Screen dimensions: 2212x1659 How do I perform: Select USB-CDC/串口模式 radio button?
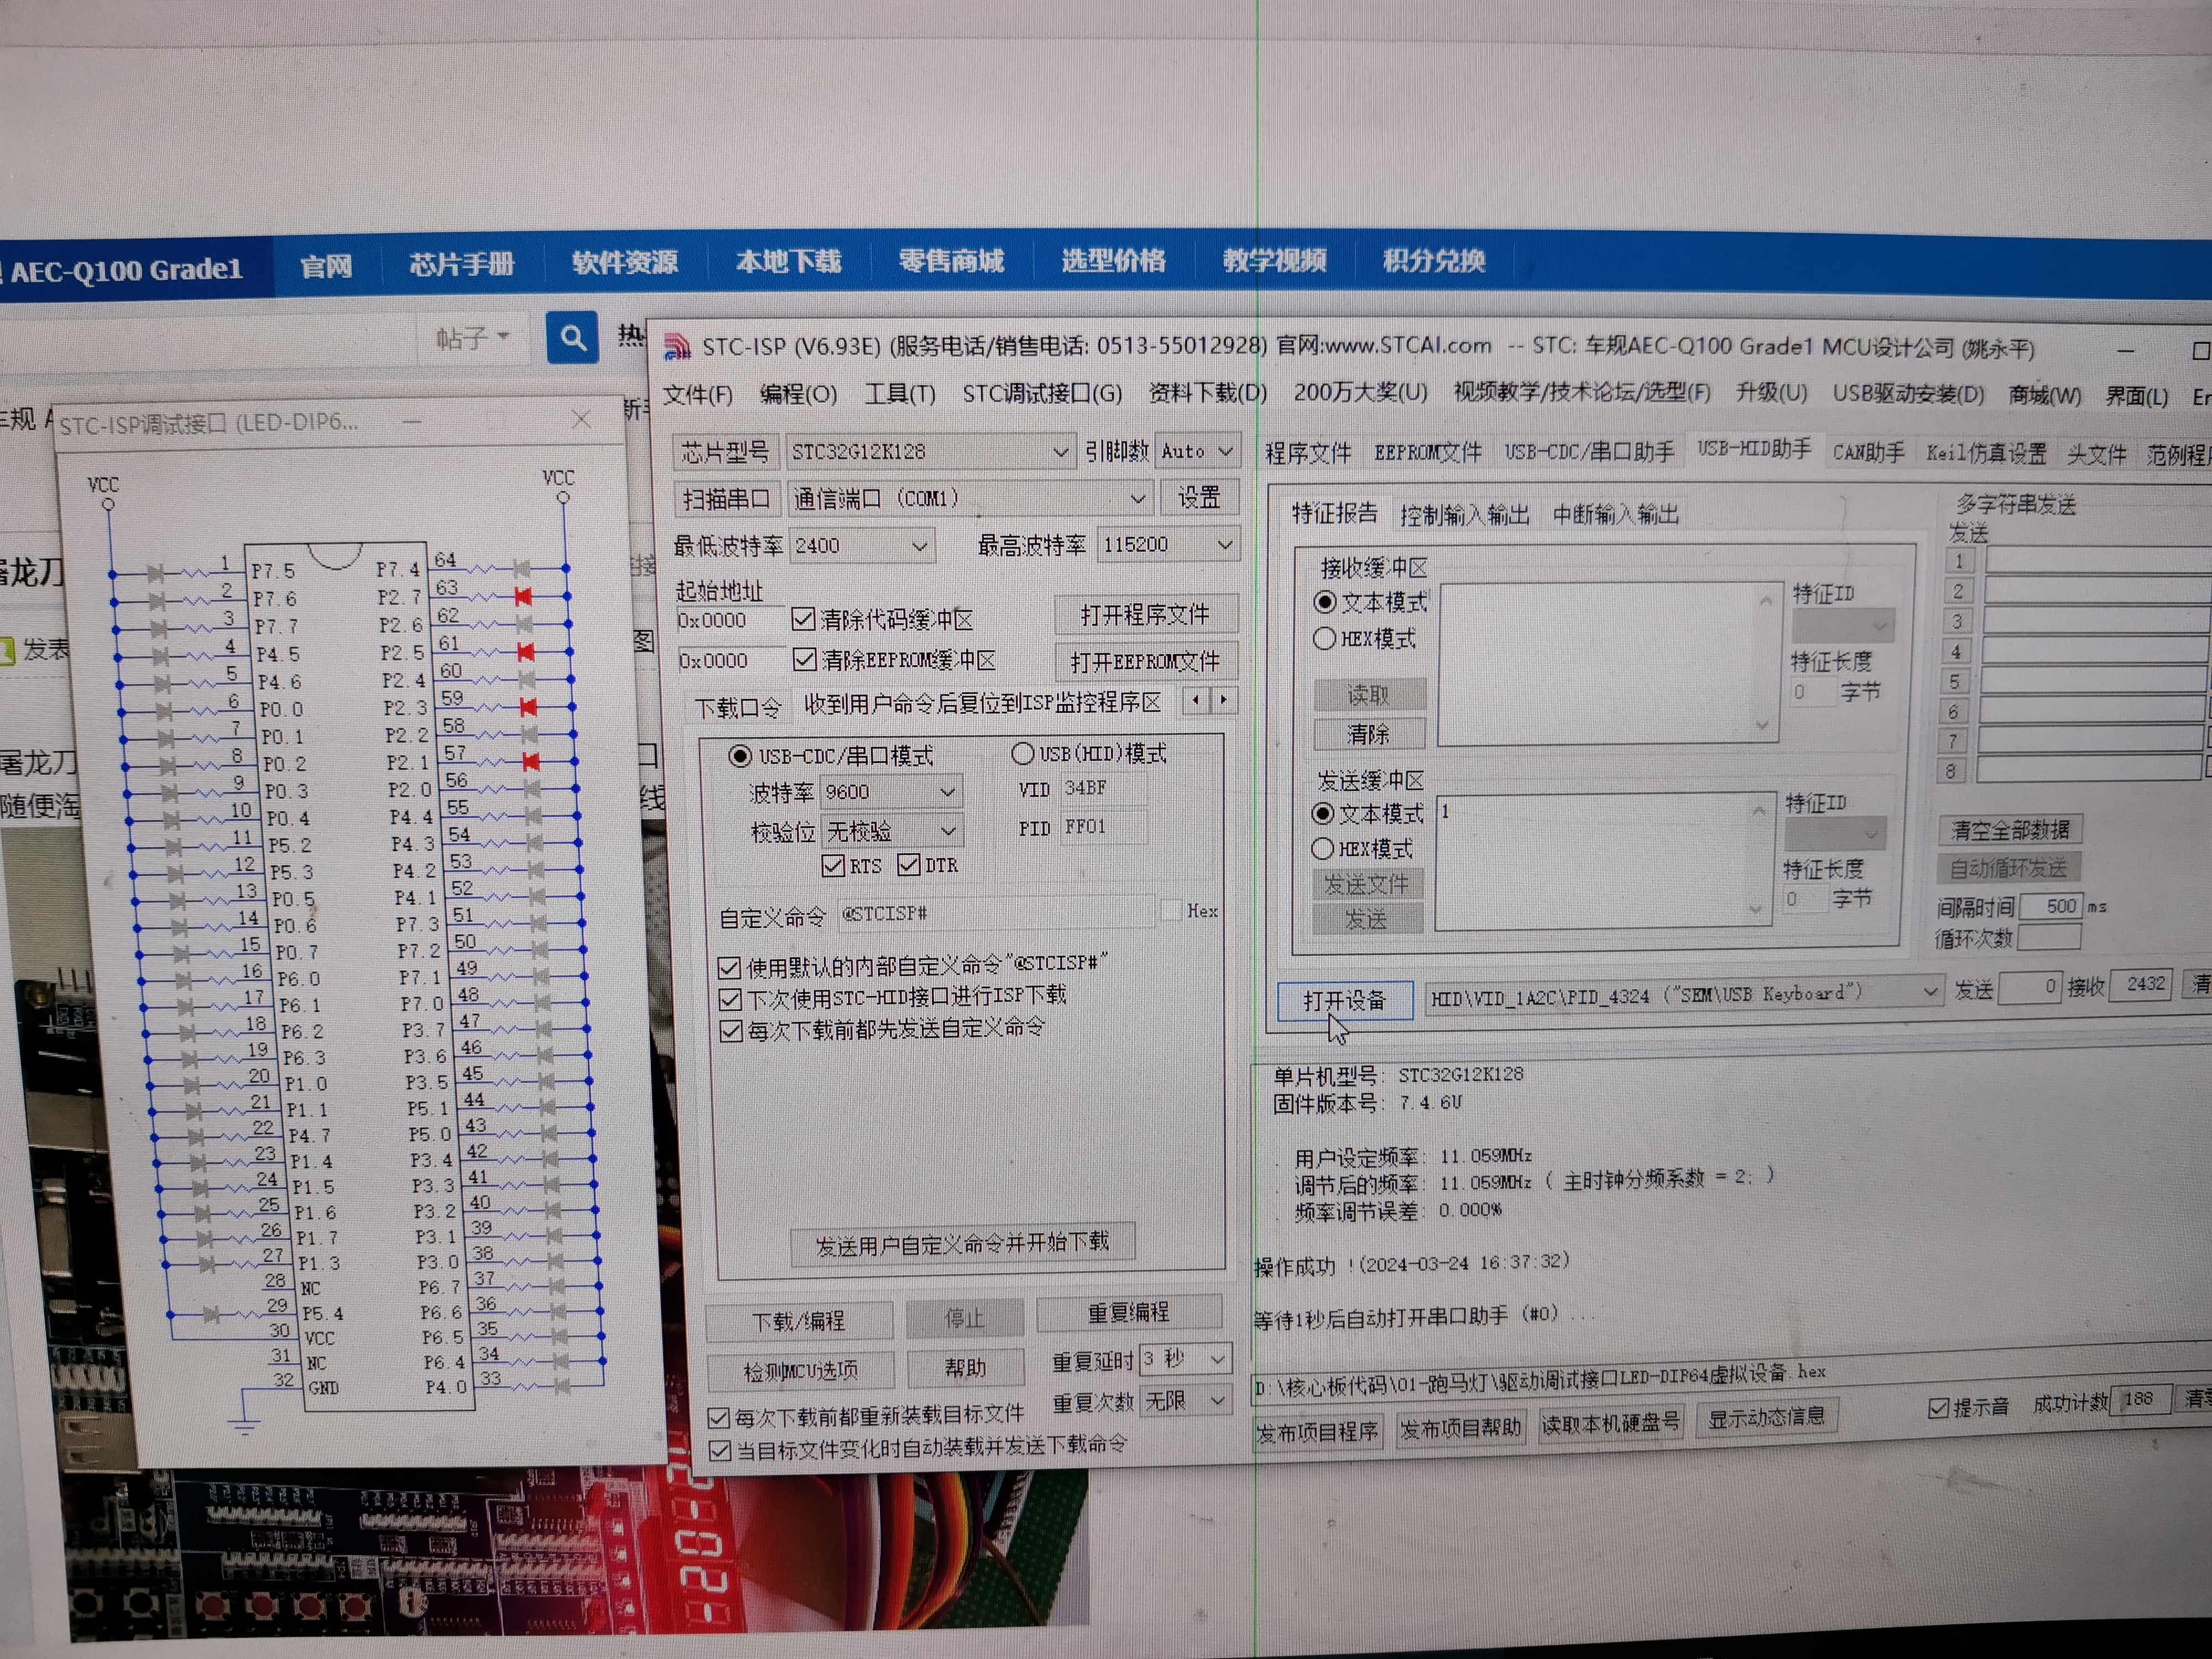740,755
